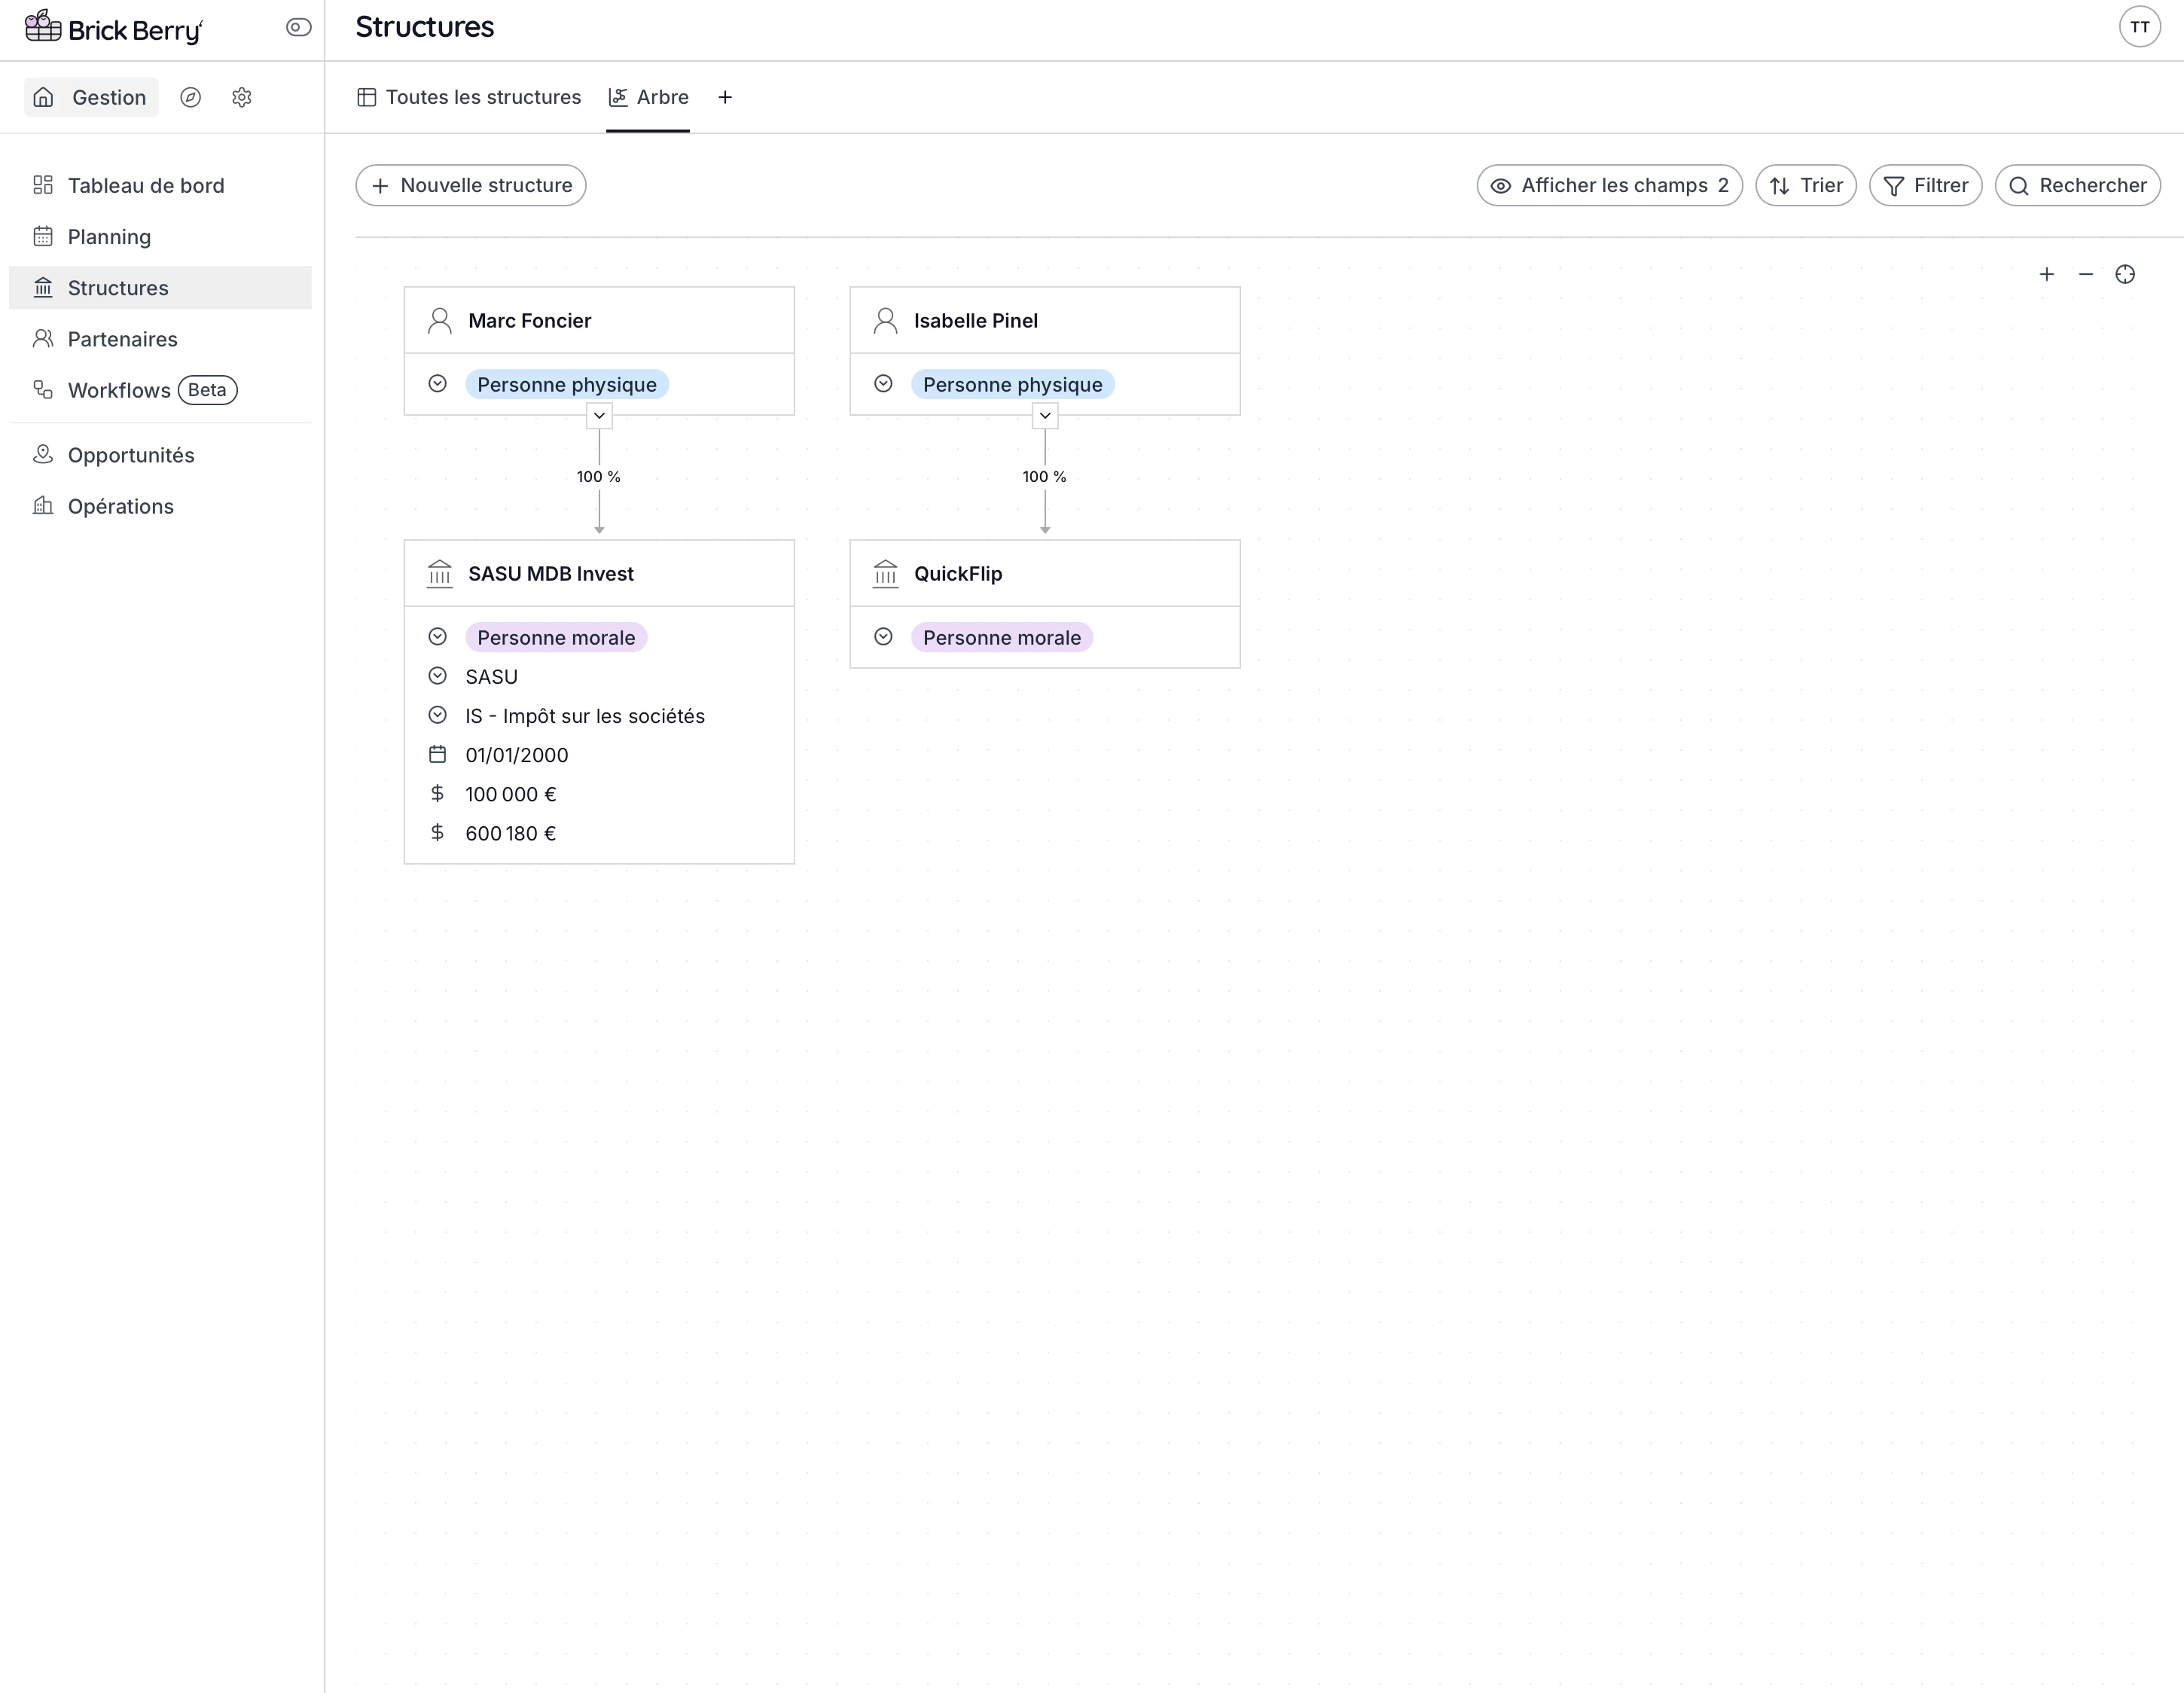The image size is (2184, 1693).
Task: Zoom in the tree canvas
Action: (2046, 274)
